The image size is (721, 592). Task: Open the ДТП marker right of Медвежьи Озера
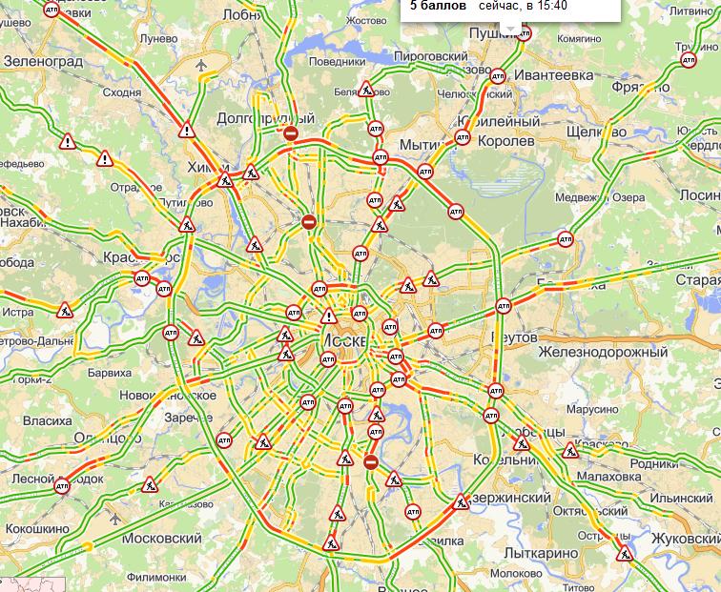coord(566,239)
